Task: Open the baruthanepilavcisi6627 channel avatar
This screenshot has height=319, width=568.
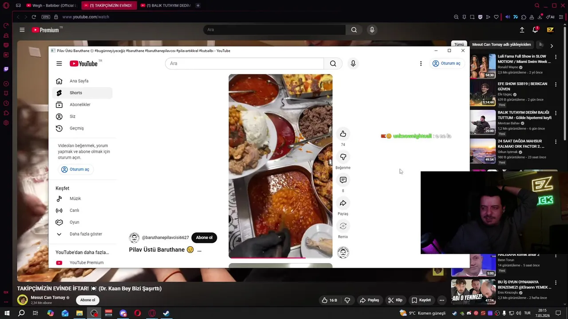Action: pyautogui.click(x=134, y=238)
